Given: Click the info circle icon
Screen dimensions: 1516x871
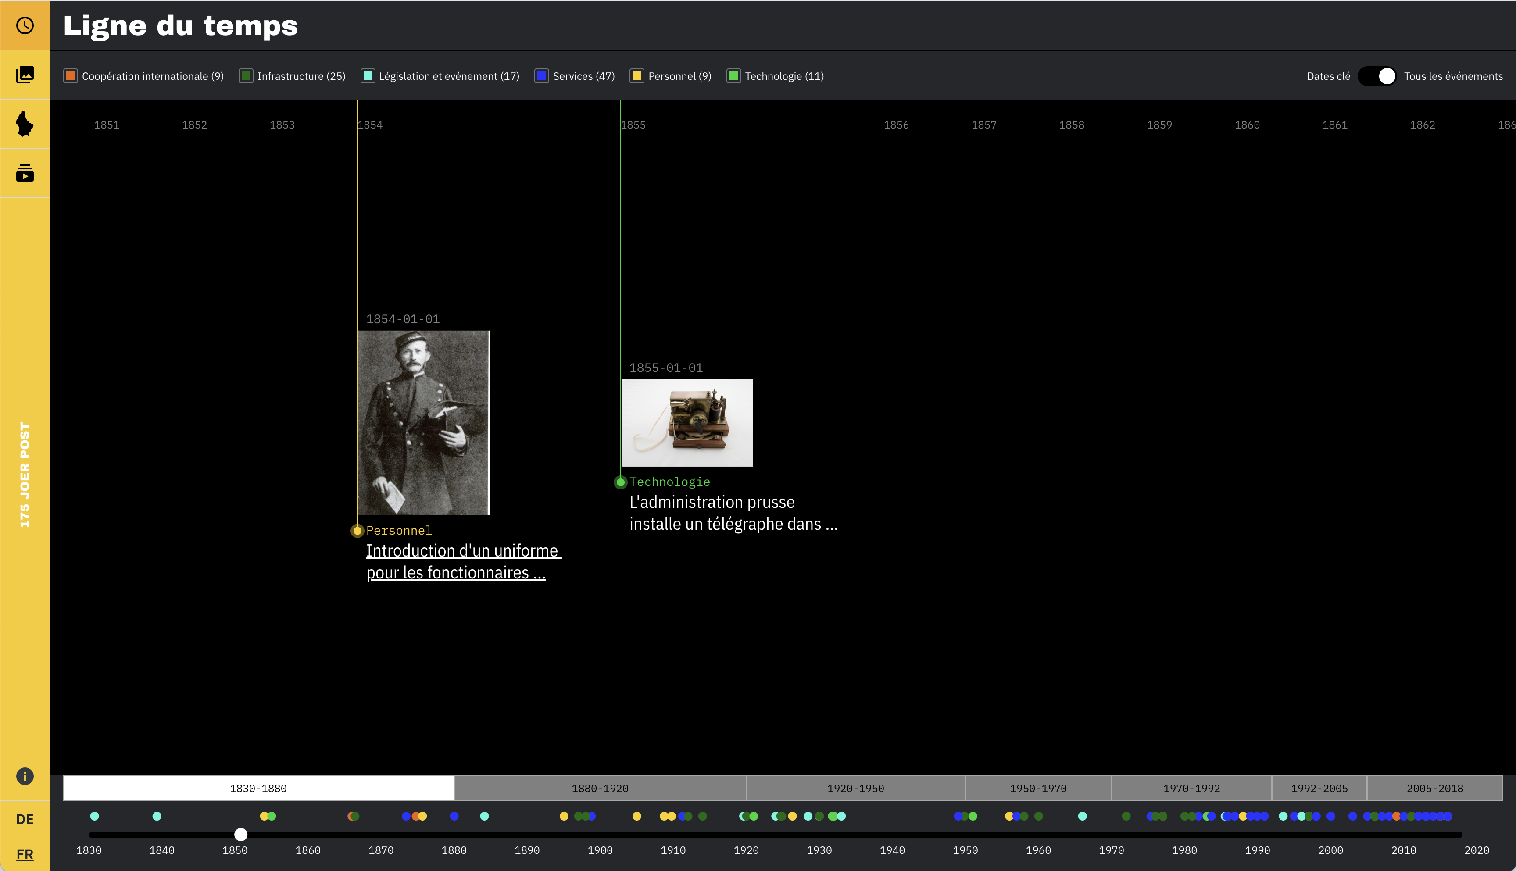Looking at the screenshot, I should pyautogui.click(x=25, y=776).
